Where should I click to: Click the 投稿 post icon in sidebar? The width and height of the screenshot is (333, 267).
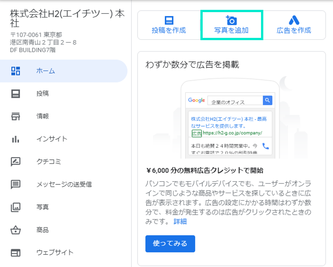click(x=16, y=94)
